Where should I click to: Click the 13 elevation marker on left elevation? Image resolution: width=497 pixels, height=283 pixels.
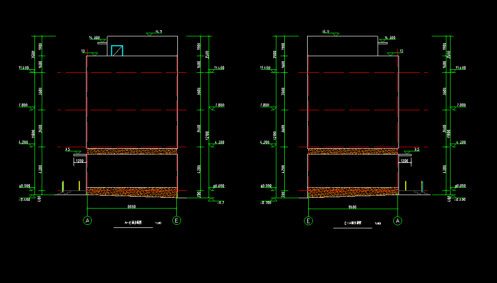[x=83, y=51]
